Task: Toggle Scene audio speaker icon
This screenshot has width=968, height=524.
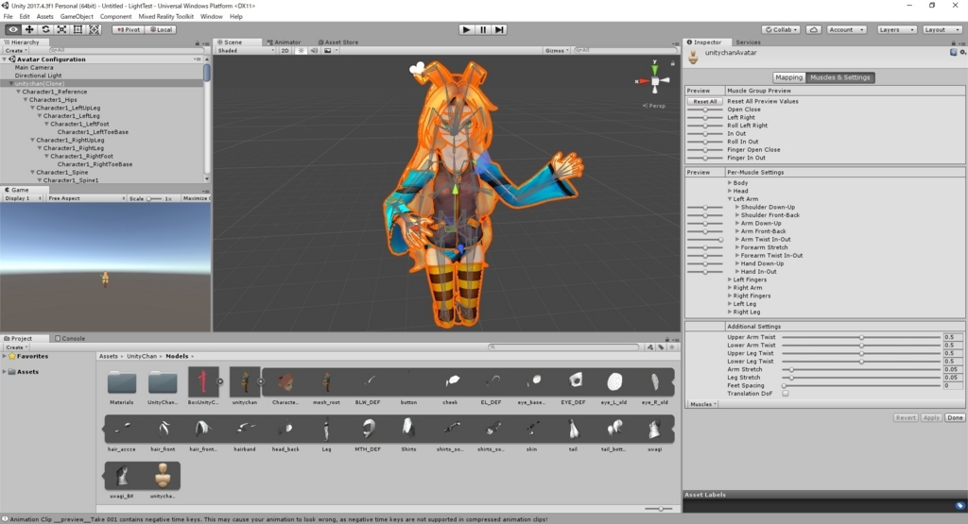Action: click(x=314, y=51)
